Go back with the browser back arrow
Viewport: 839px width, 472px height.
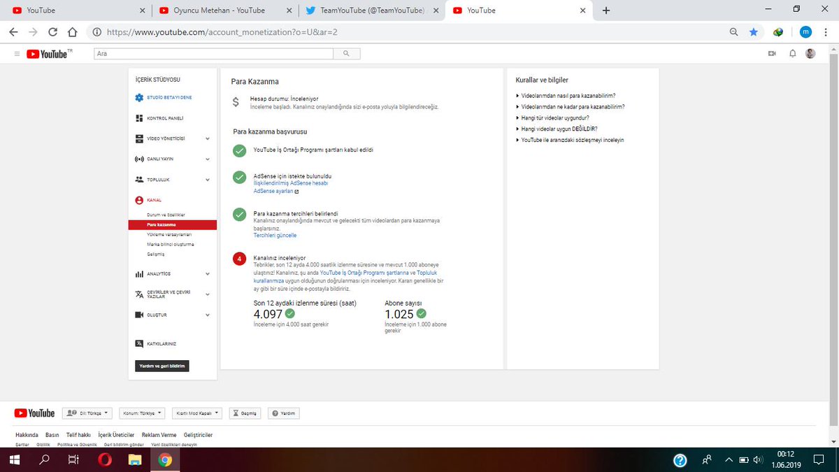click(x=13, y=31)
